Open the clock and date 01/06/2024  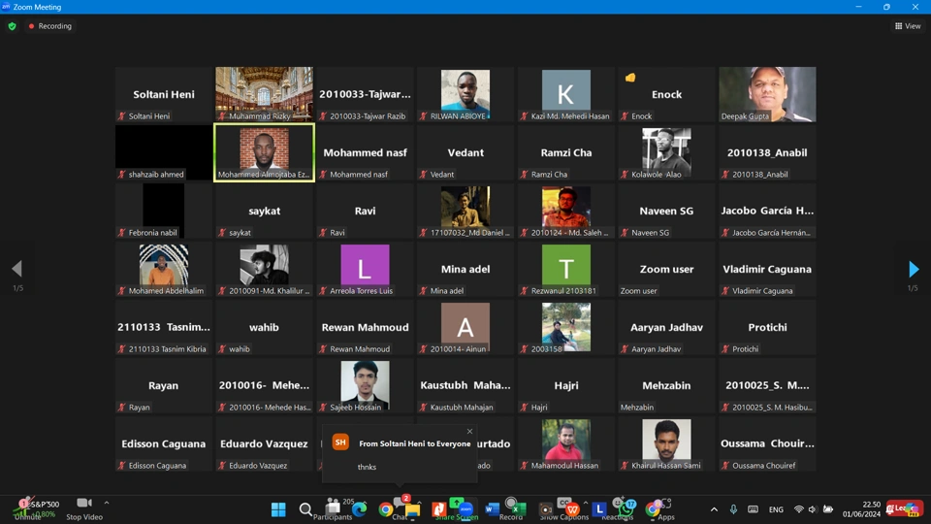[x=861, y=509]
